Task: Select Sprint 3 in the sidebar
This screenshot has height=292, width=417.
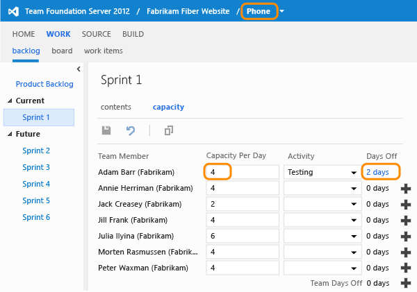Action: pyautogui.click(x=36, y=167)
